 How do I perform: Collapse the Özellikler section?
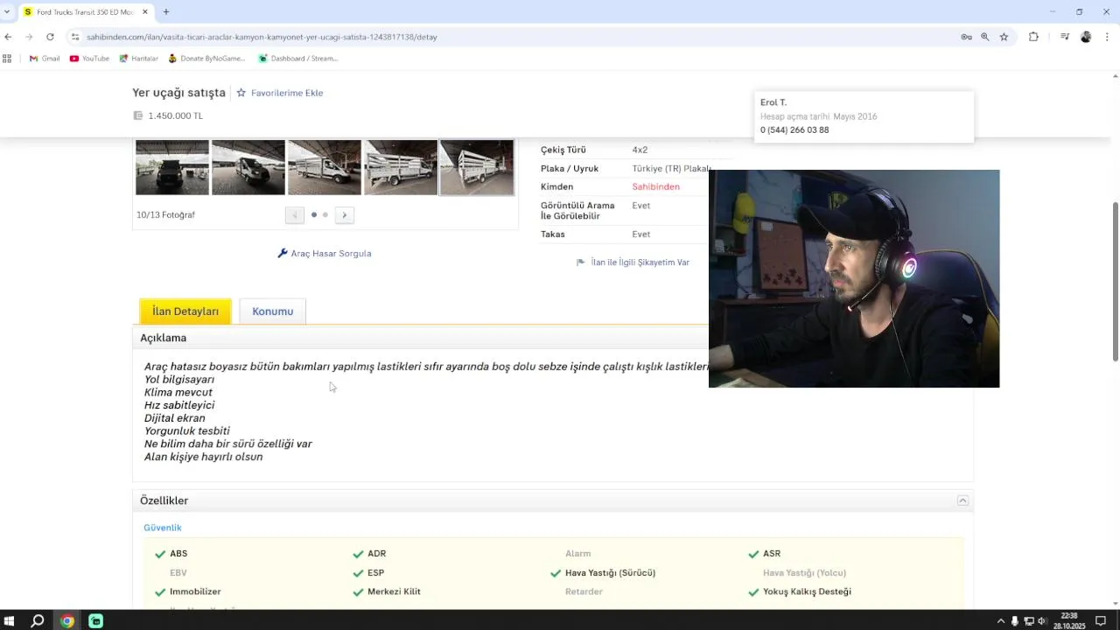(962, 500)
